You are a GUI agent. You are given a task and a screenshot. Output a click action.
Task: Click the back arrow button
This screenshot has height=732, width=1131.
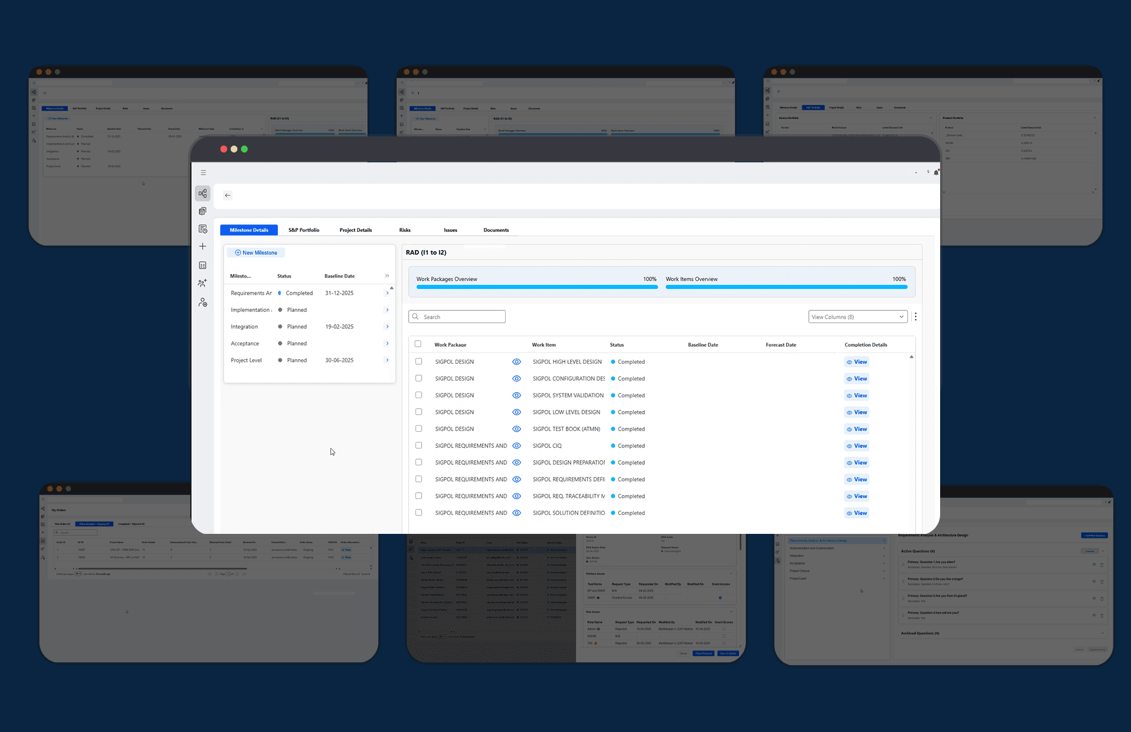pos(227,195)
